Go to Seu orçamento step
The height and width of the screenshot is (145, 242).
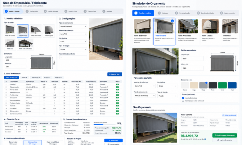(x=227, y=13)
